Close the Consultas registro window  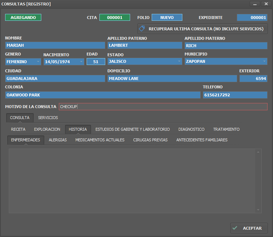point(266,4)
